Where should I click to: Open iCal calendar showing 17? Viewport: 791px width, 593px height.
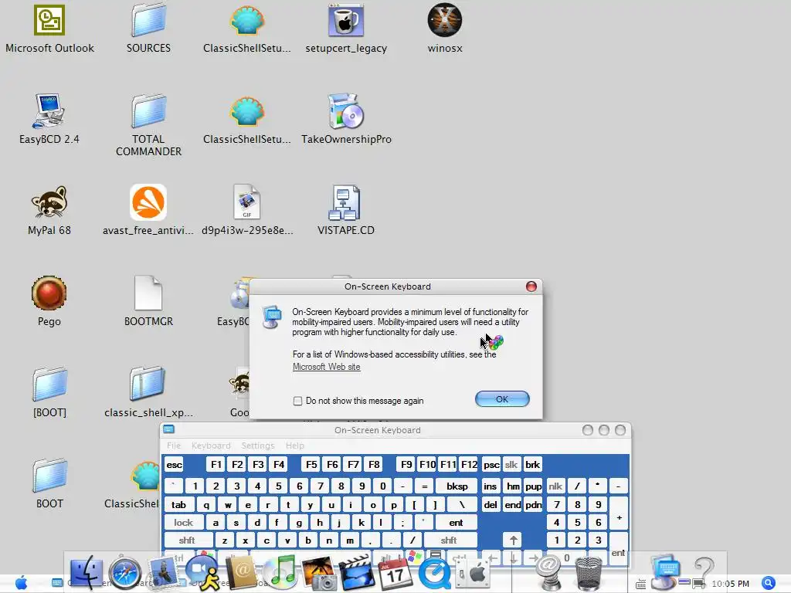pyautogui.click(x=395, y=573)
